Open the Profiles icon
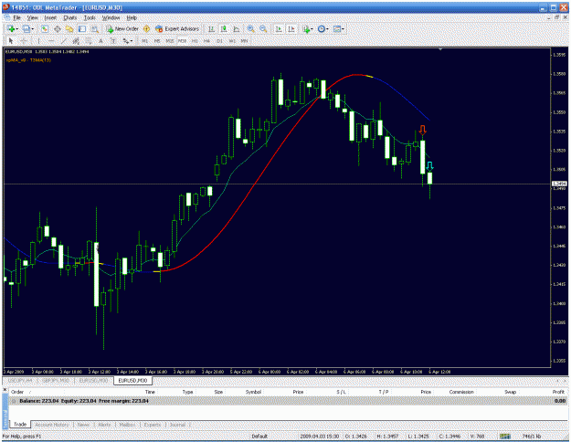 coord(26,28)
